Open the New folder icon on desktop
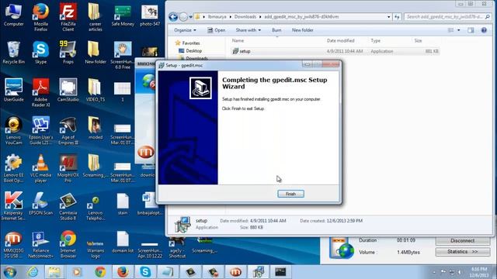The height and width of the screenshot is (279, 497). 95,53
